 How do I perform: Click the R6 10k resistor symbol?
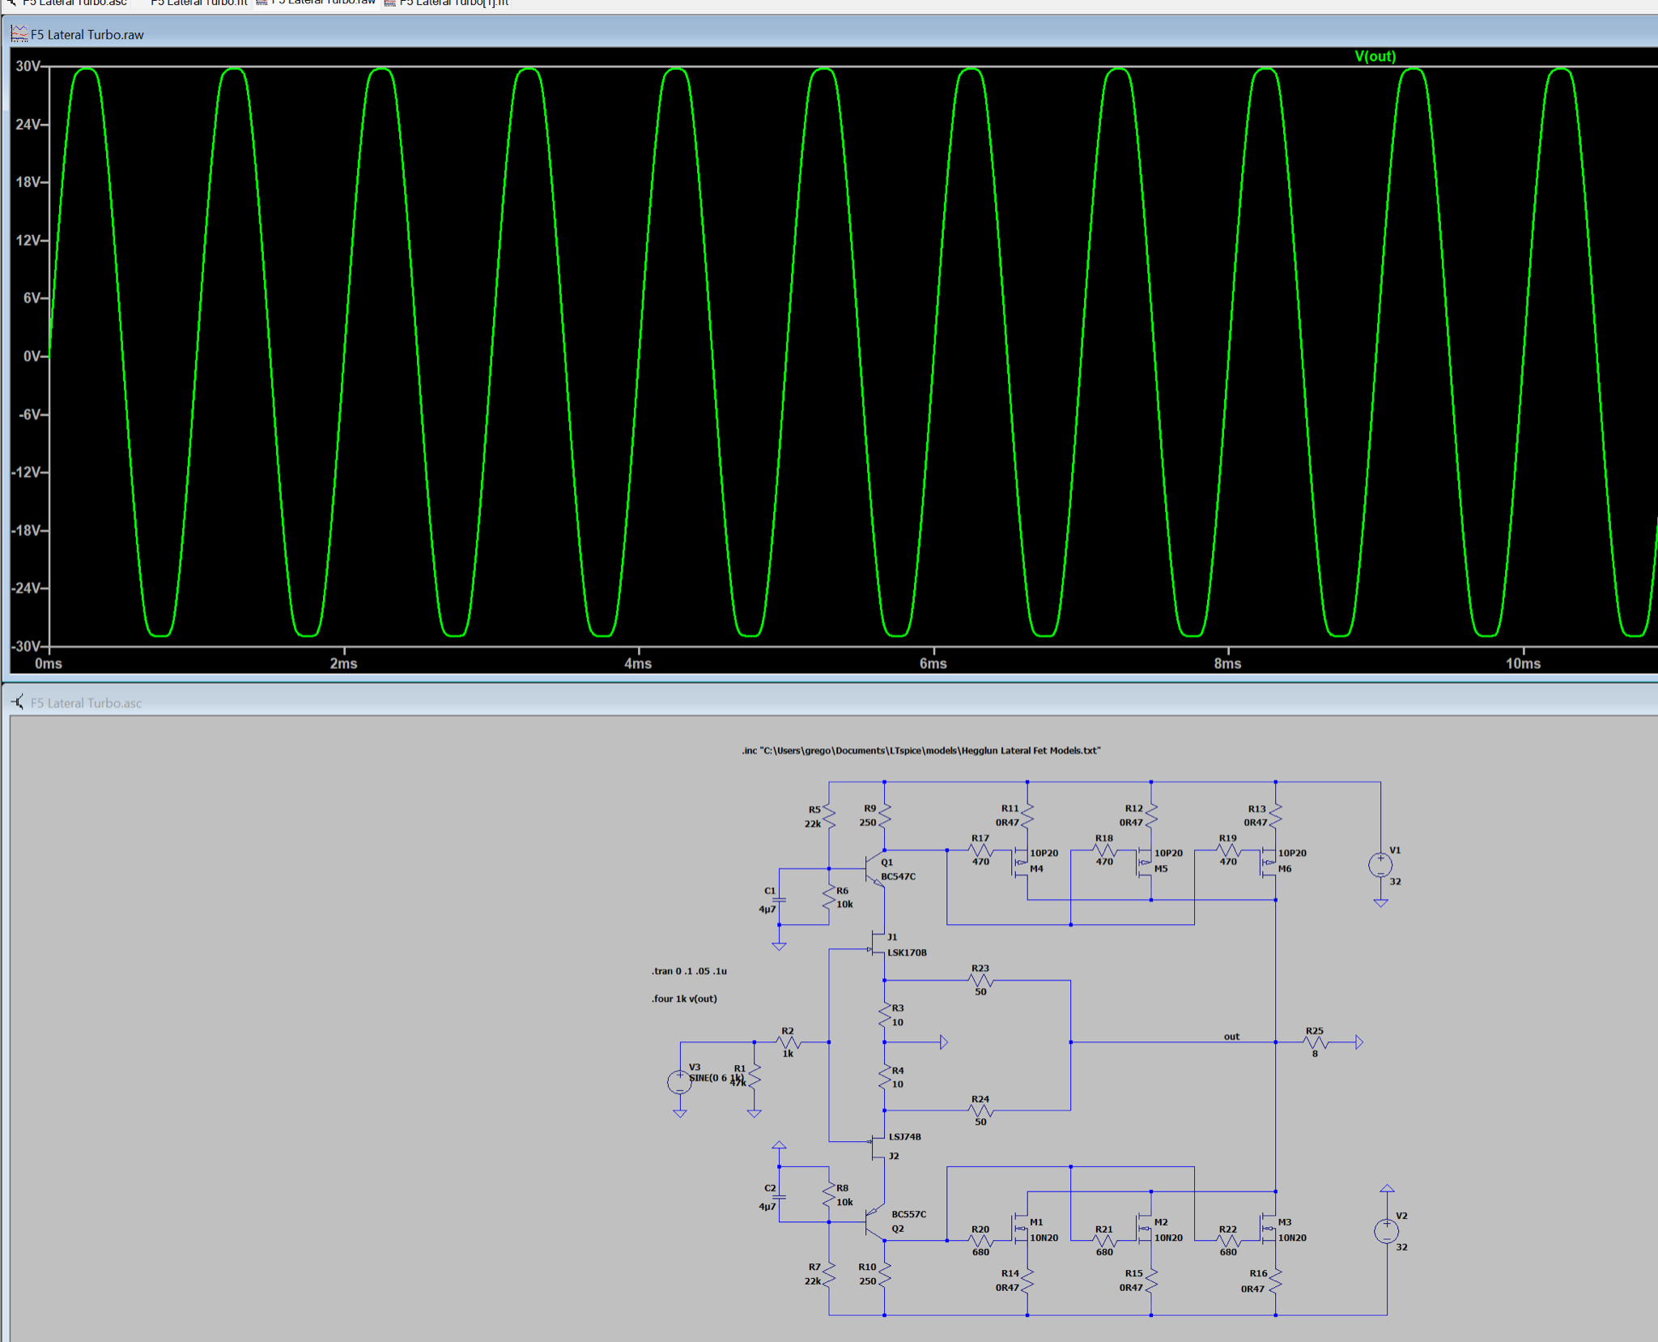(x=829, y=897)
